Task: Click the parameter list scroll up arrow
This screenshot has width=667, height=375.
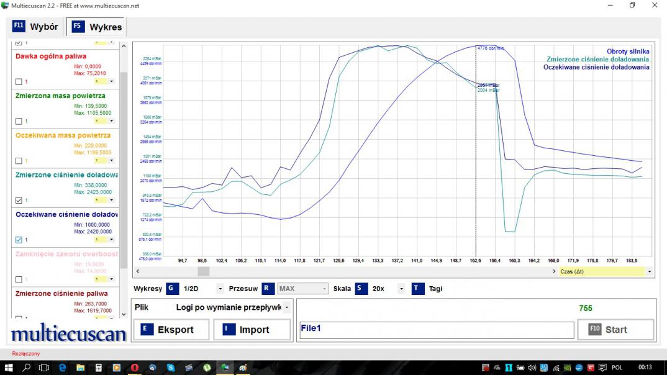Action: (124, 45)
